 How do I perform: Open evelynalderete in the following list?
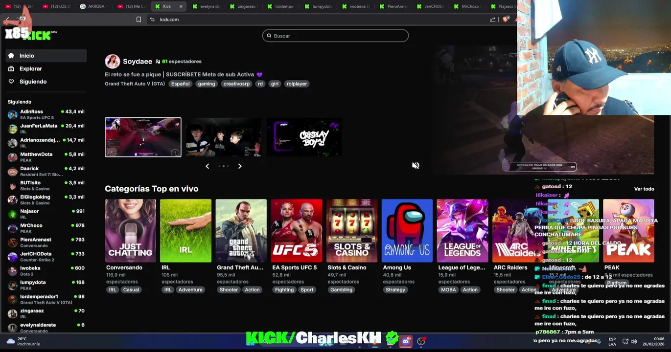46,328
